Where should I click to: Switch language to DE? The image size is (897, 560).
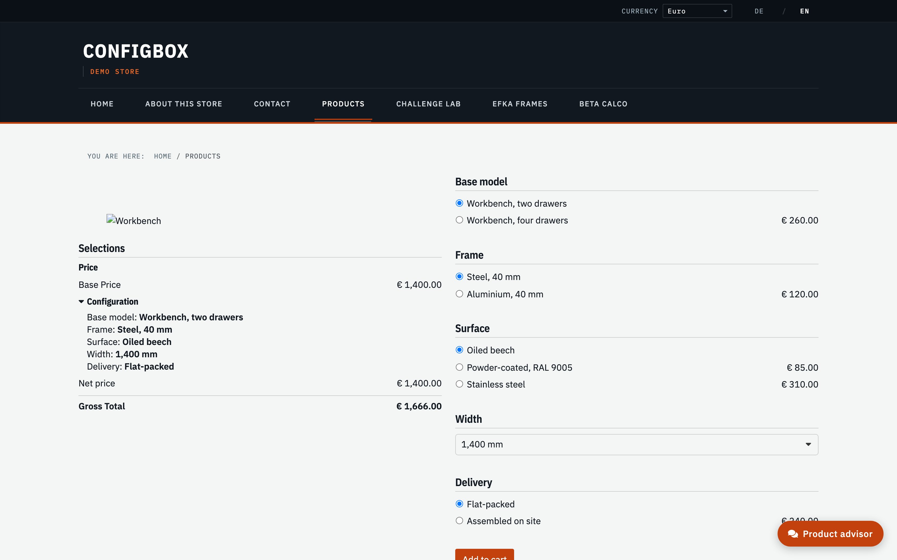tap(759, 11)
